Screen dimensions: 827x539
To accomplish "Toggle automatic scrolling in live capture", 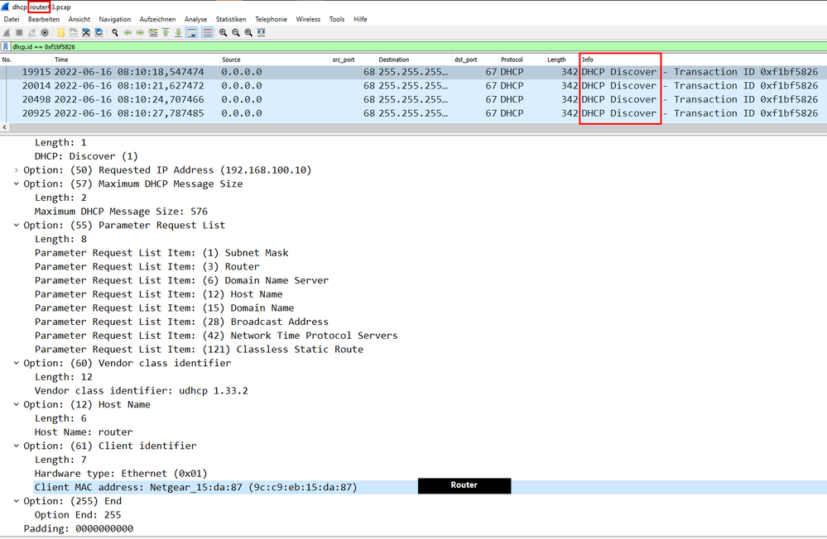I will (192, 32).
